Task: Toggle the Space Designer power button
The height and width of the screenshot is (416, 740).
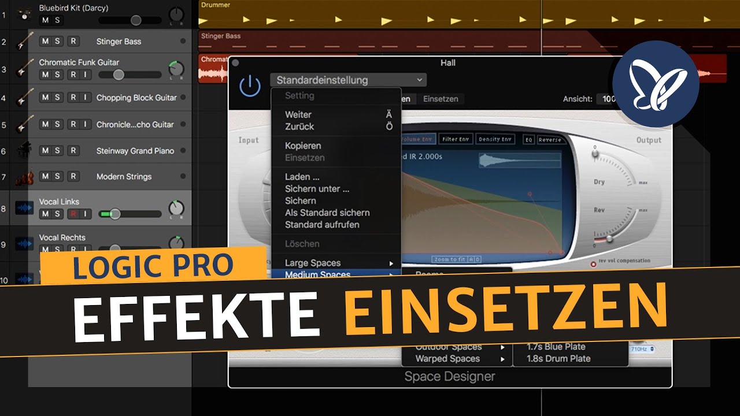Action: pos(250,86)
